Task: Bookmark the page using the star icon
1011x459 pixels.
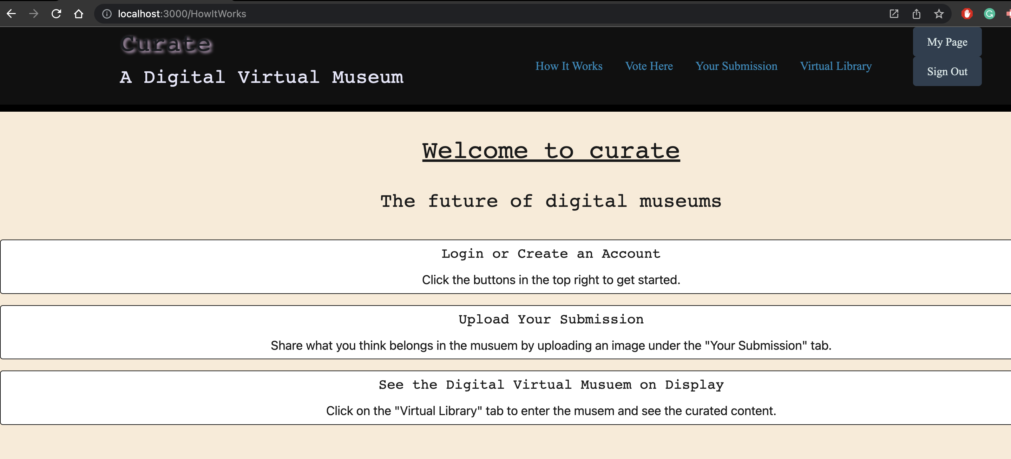Action: click(939, 13)
